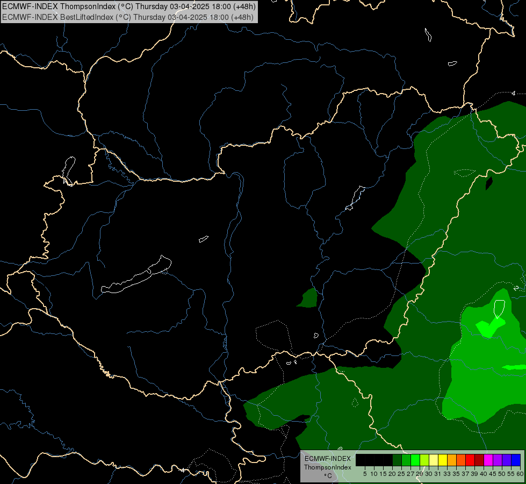The image size is (526, 484).
Task: Click the legend tick value "35"
Action: click(x=456, y=474)
